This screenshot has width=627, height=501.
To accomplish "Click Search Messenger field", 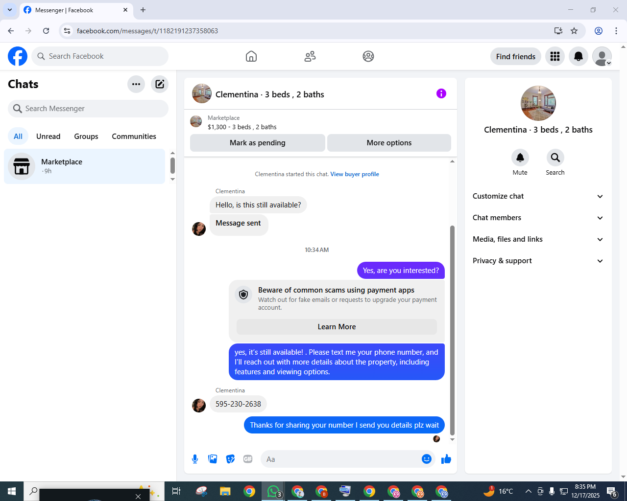I will (x=88, y=109).
